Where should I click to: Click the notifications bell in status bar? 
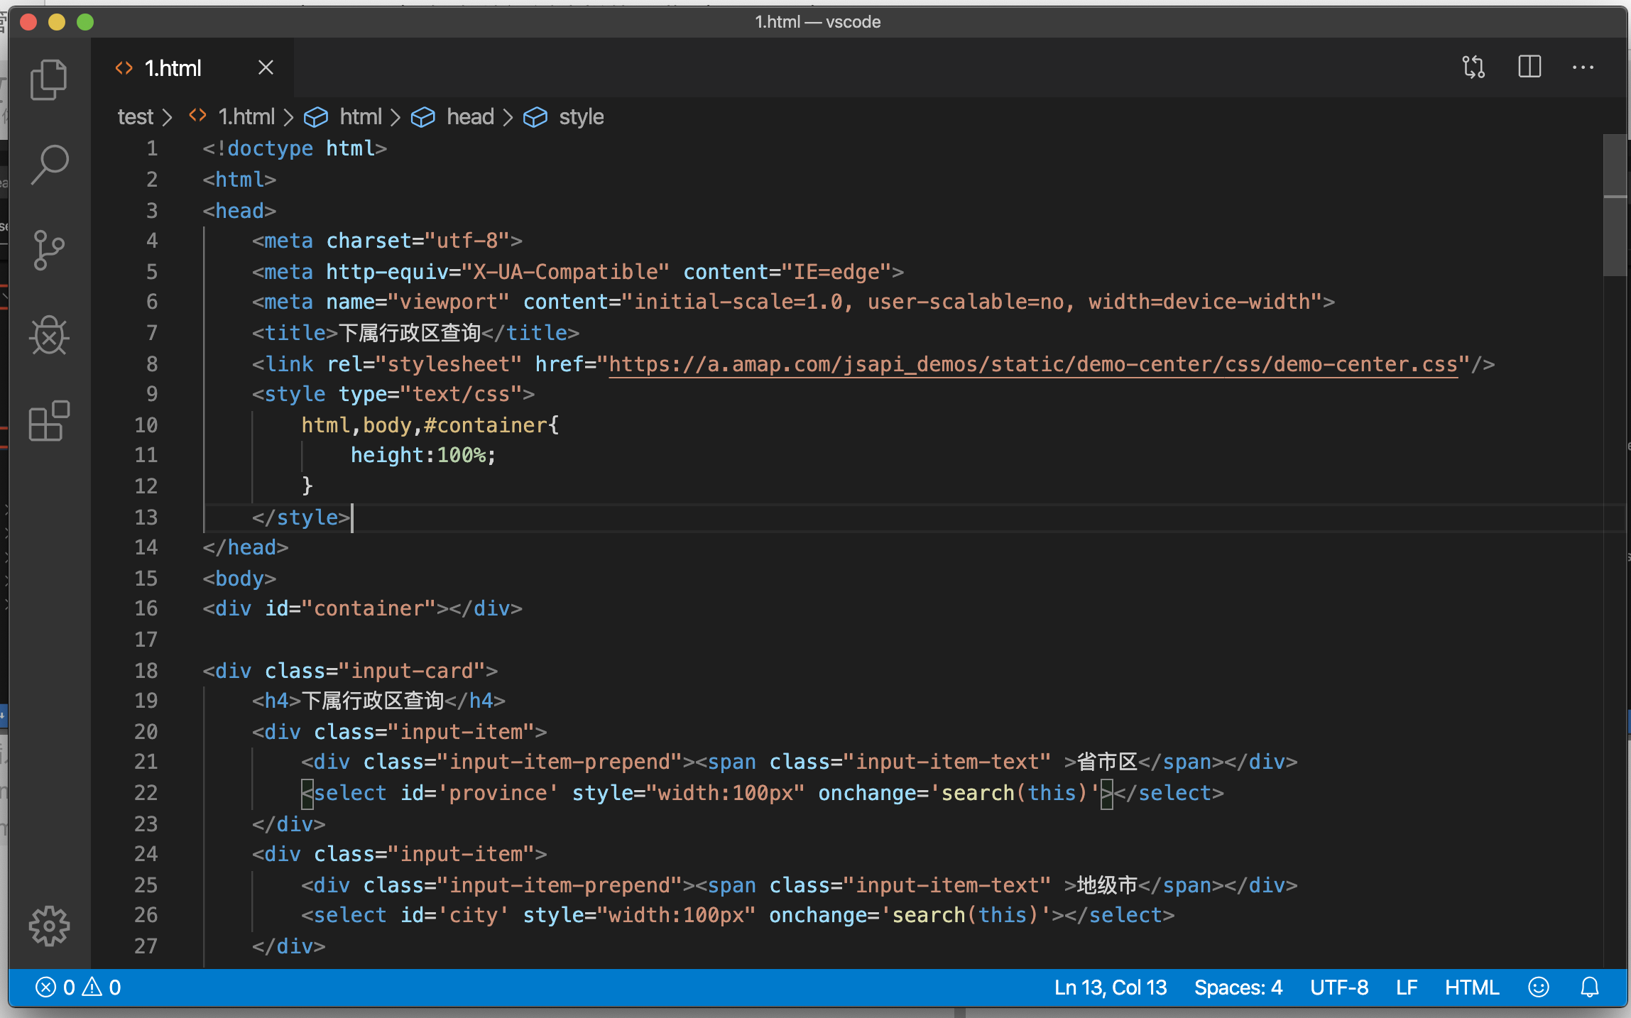pos(1588,987)
